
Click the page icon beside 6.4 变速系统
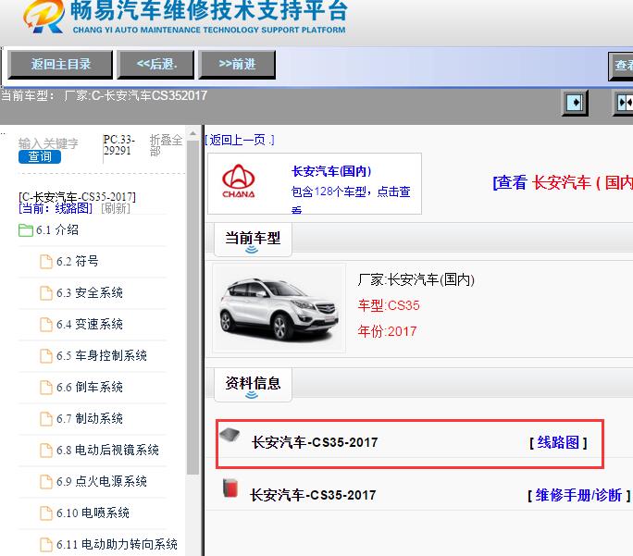point(46,325)
